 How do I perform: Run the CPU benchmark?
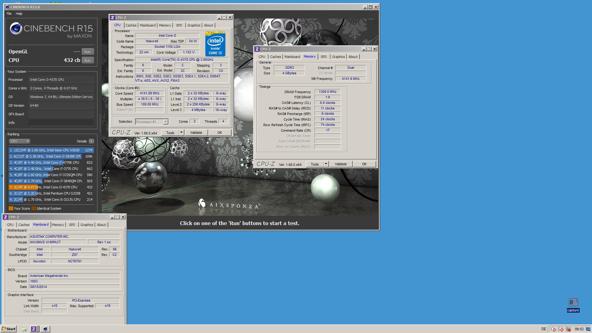pos(88,60)
